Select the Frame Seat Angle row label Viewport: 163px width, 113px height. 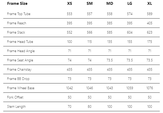[20, 60]
